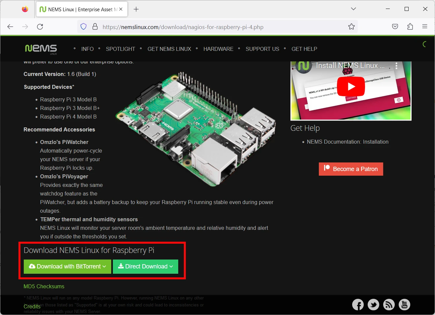
Task: Click the Firefox back arrow
Action: (x=10, y=27)
